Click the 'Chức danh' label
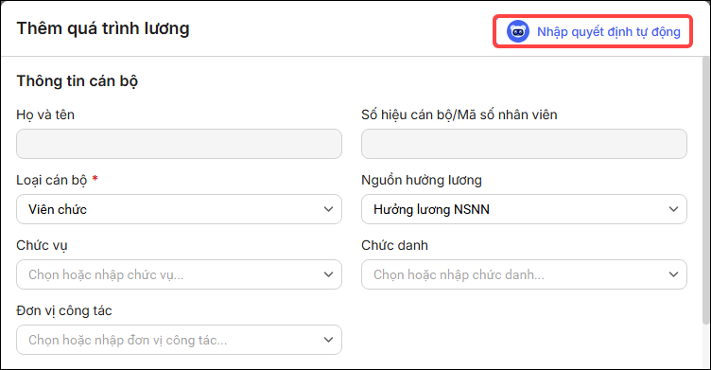711x370 pixels. [x=394, y=246]
